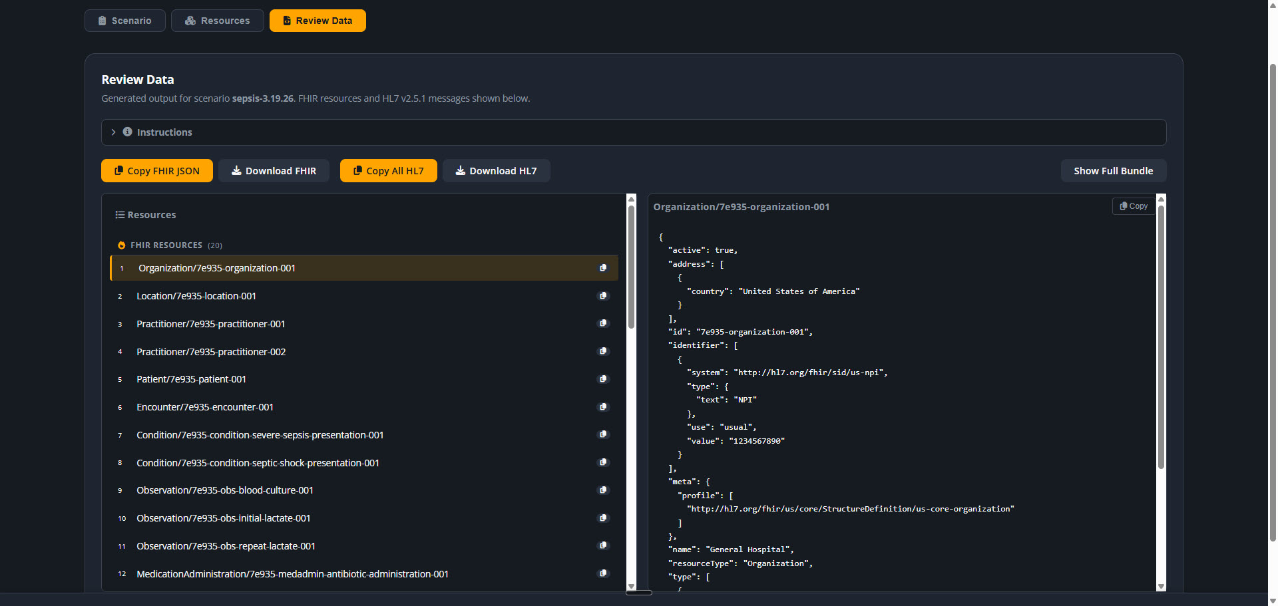This screenshot has width=1278, height=606.
Task: Copy icon for Practitioner/7e935-practitioner-001 row
Action: coord(603,323)
